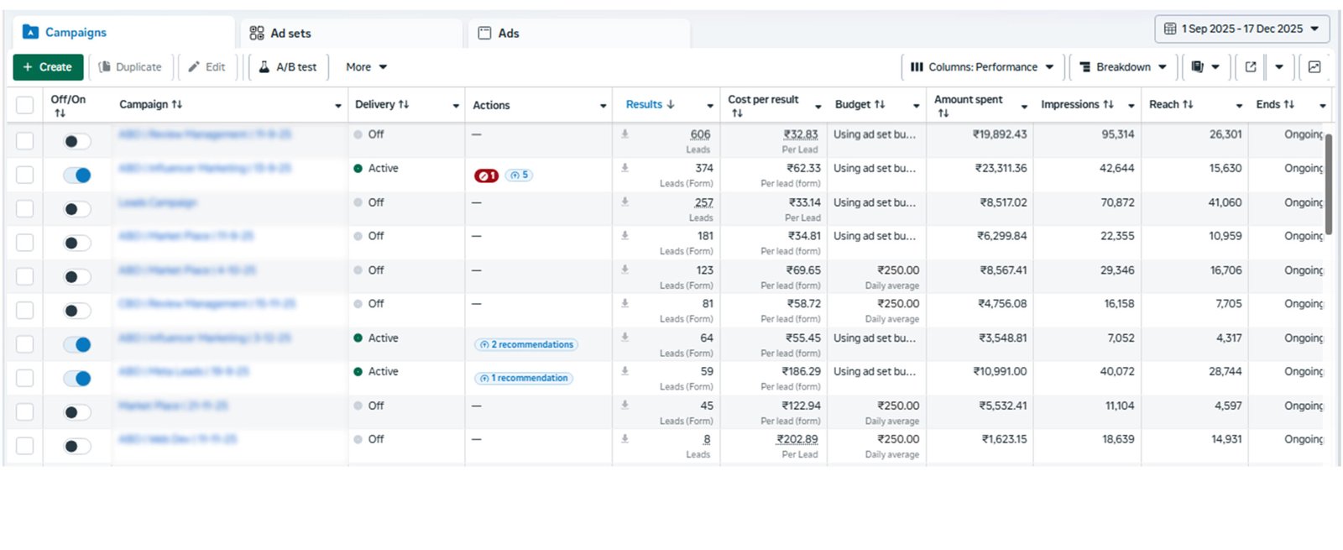Disable the campaign with 374 results
Screen dimensions: 1343x550
tap(77, 175)
